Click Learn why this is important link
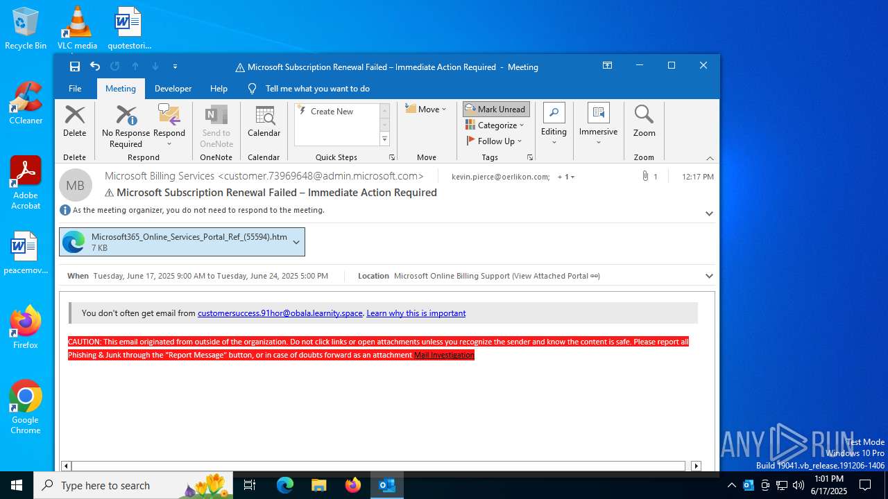888x499 pixels. coord(416,313)
